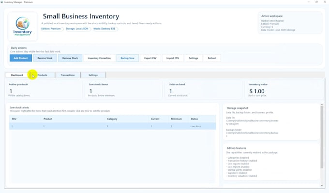The height and width of the screenshot is (193, 329).
Task: Click the Inventory value $ 1.00 figure
Action: point(257,91)
